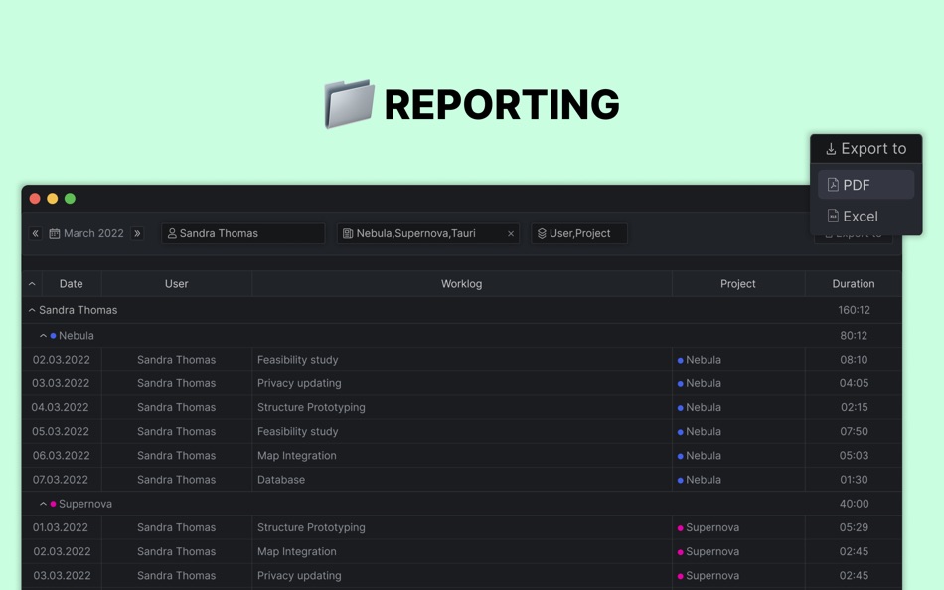Go to previous month with double-left chevron
Viewport: 944px width, 590px height.
point(36,233)
